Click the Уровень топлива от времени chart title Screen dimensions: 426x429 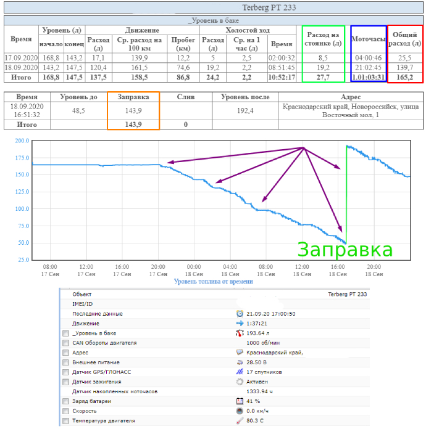point(213,281)
